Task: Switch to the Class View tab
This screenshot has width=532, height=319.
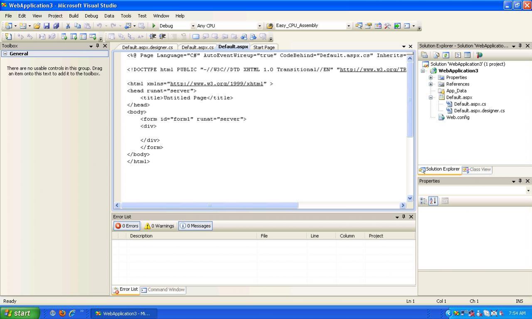Action: (x=477, y=169)
